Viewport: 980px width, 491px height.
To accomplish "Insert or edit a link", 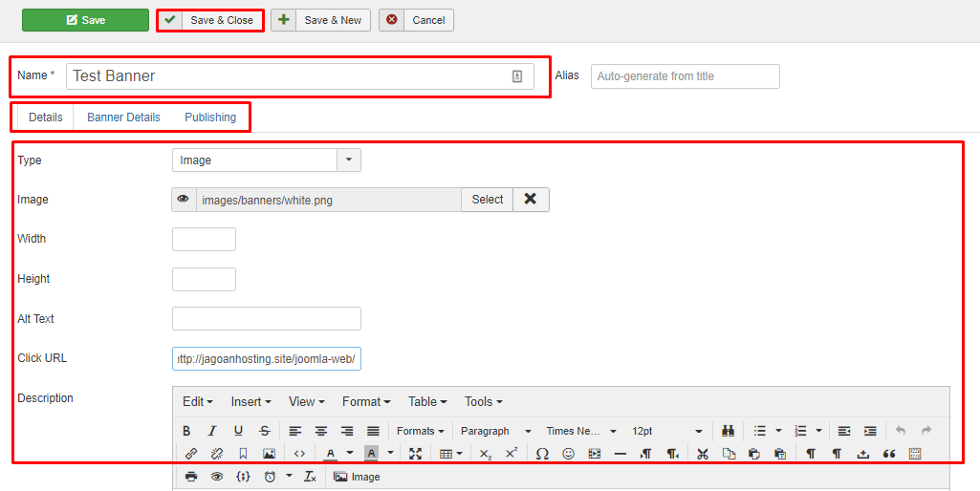I will click(191, 454).
